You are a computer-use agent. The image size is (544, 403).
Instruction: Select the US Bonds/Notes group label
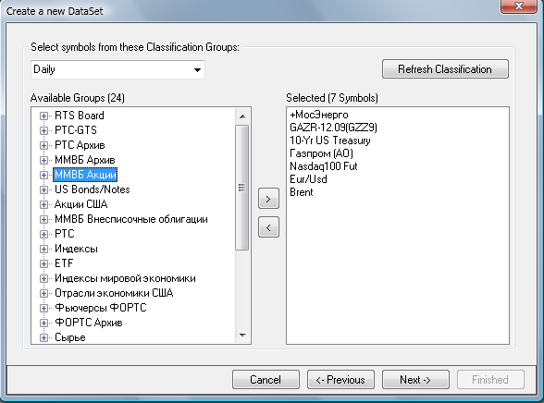click(x=93, y=189)
